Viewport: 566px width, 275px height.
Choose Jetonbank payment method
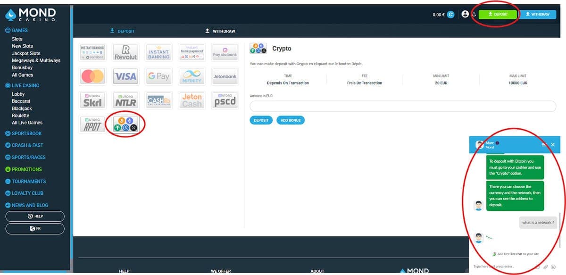pyautogui.click(x=225, y=76)
